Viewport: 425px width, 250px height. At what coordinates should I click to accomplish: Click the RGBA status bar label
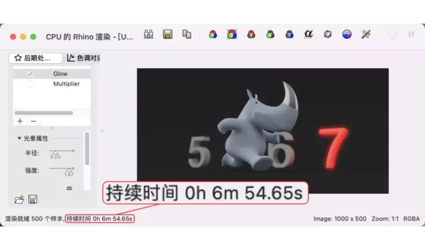pos(411,219)
